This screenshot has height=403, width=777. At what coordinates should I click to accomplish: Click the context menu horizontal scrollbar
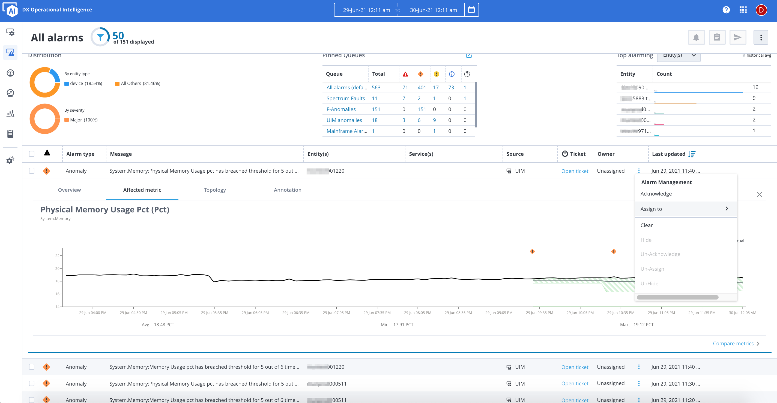click(677, 297)
